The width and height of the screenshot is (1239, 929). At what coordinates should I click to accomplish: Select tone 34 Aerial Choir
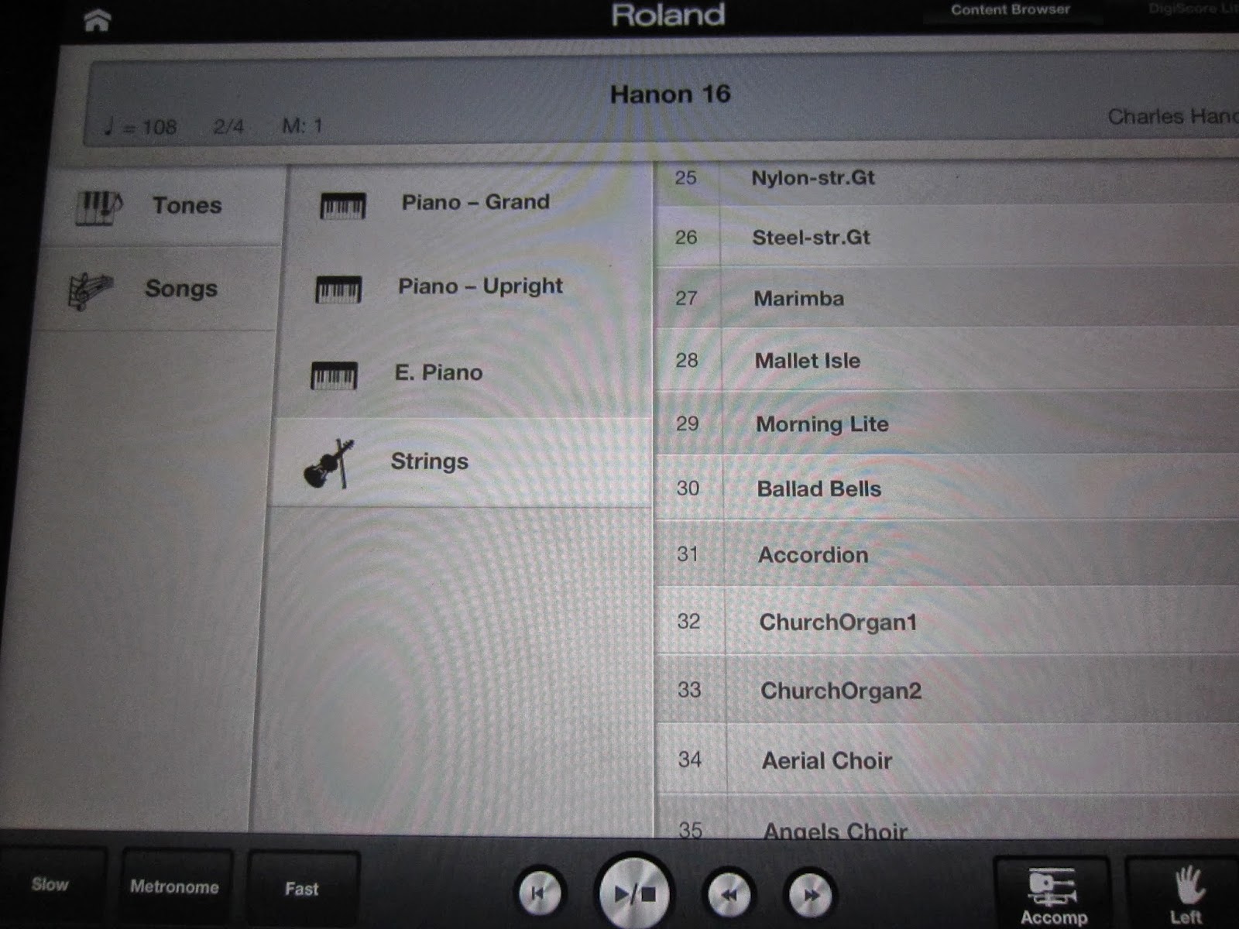pyautogui.click(x=948, y=759)
